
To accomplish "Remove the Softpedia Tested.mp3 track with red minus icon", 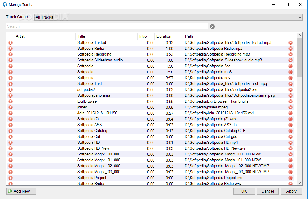I will [290, 43].
